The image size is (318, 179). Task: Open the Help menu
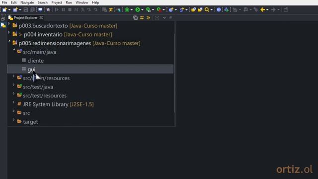[x=95, y=2]
